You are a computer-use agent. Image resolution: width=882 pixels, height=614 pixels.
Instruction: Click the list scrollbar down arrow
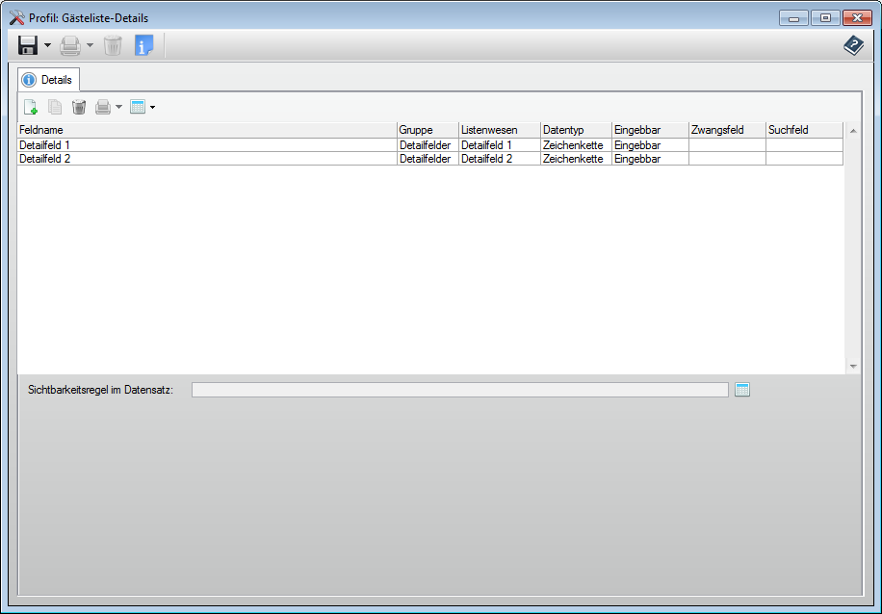[852, 367]
